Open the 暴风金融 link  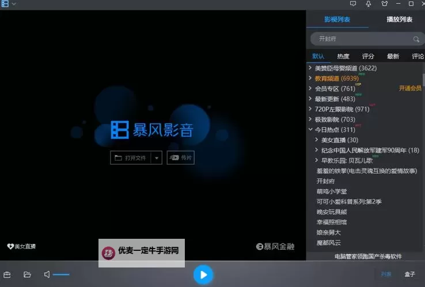pos(275,246)
